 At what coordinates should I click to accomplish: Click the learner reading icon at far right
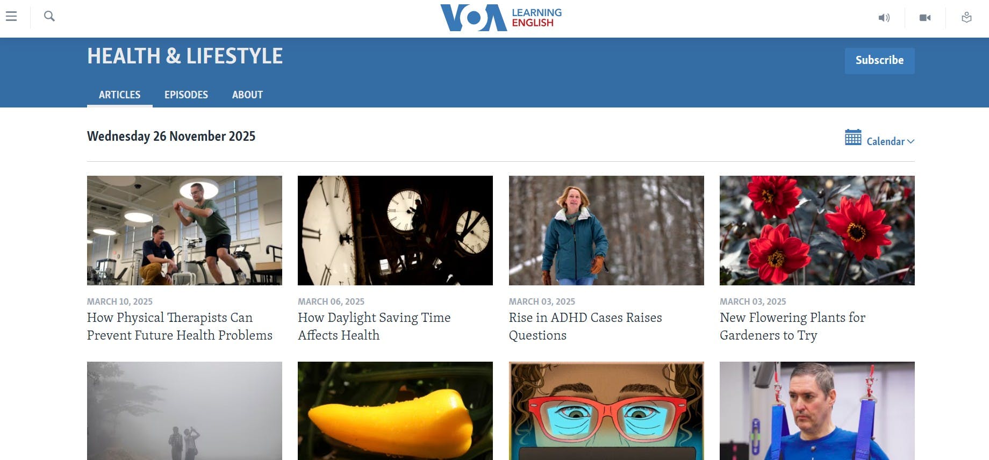tap(966, 18)
